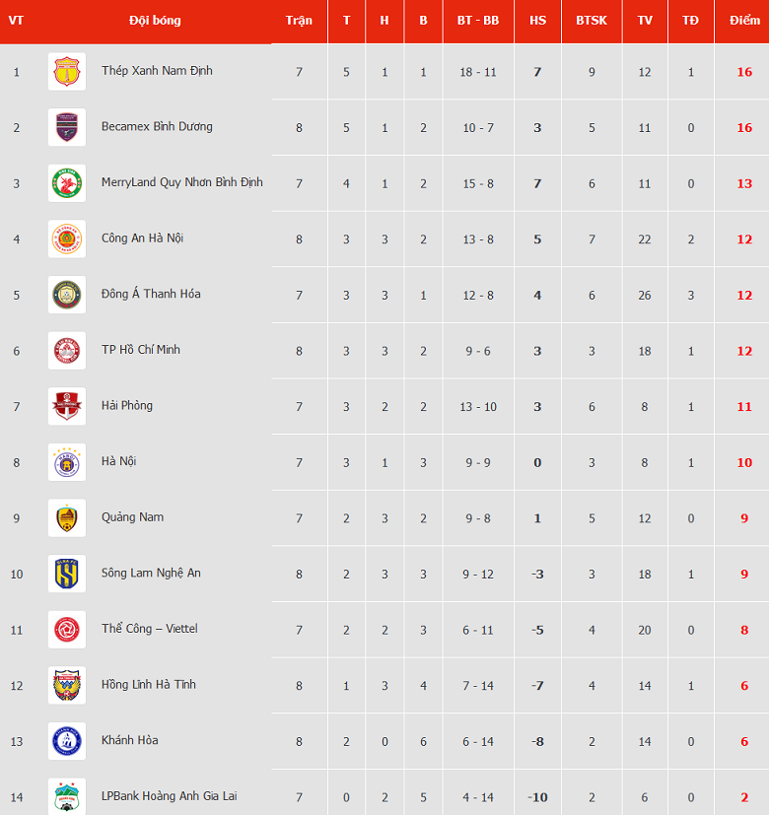Viewport: 769px width, 815px height.
Task: Select the Hà Nội FC purple crest
Action: click(x=67, y=462)
